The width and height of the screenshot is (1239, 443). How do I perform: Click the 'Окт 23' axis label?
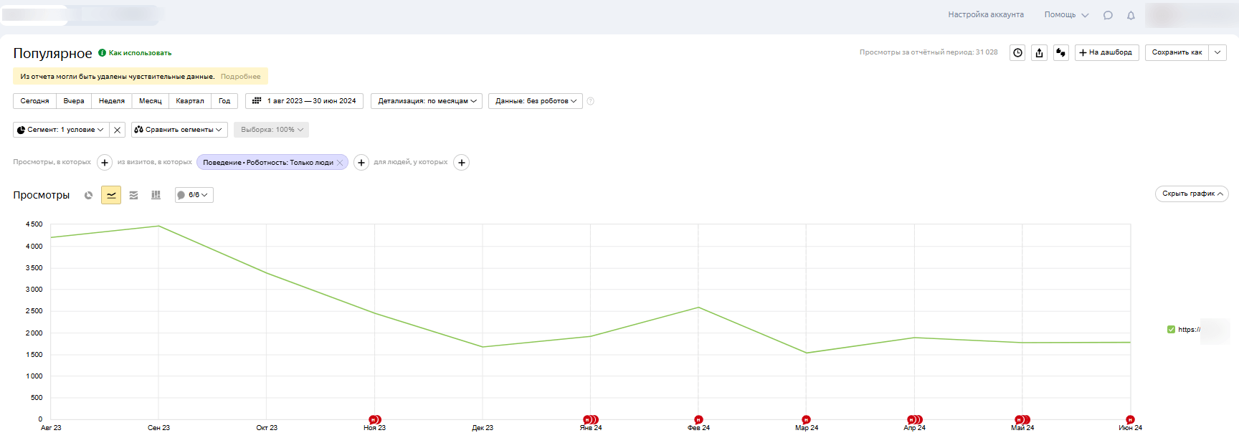coord(267,428)
